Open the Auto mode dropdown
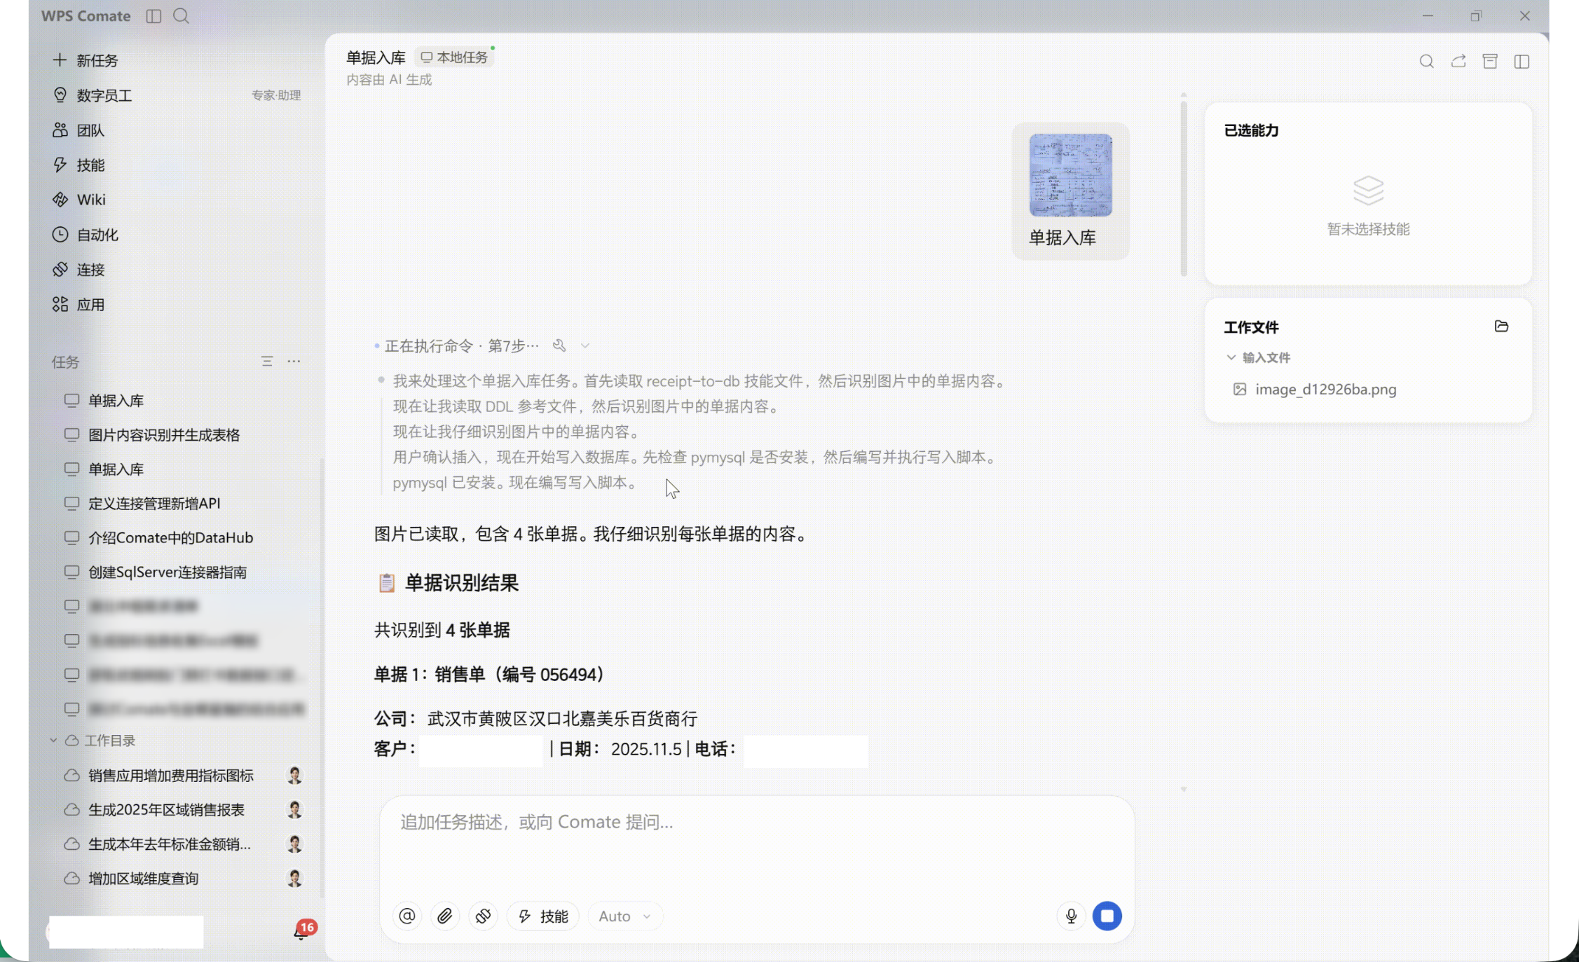Image resolution: width=1579 pixels, height=962 pixels. pos(624,916)
